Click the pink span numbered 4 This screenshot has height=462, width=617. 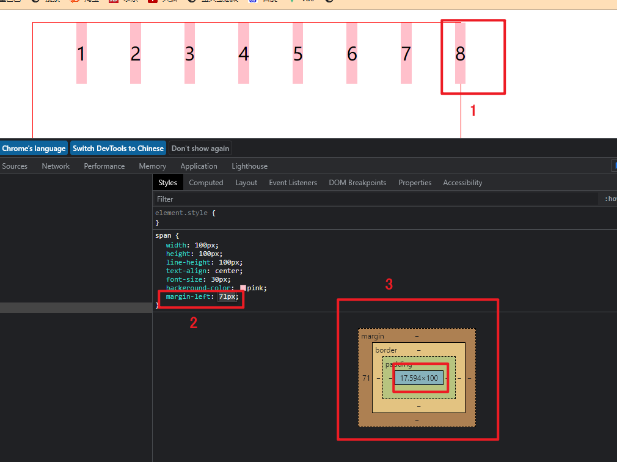pos(244,53)
